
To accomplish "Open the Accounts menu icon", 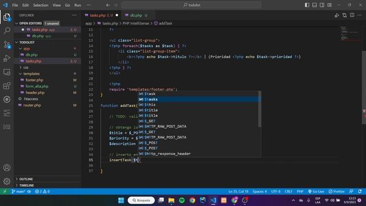I will [7, 168].
